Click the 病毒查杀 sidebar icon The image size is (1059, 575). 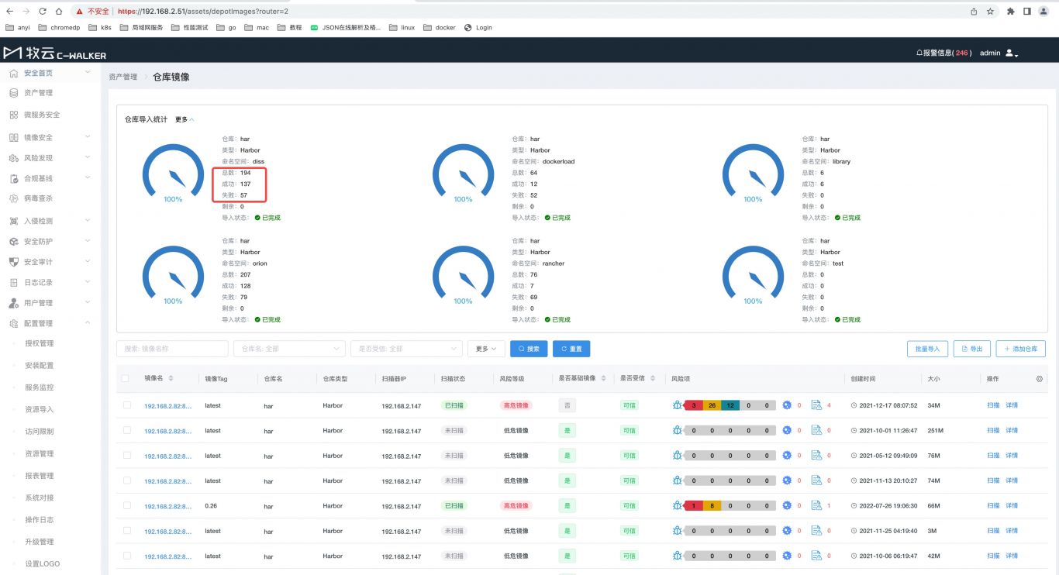tap(14, 198)
